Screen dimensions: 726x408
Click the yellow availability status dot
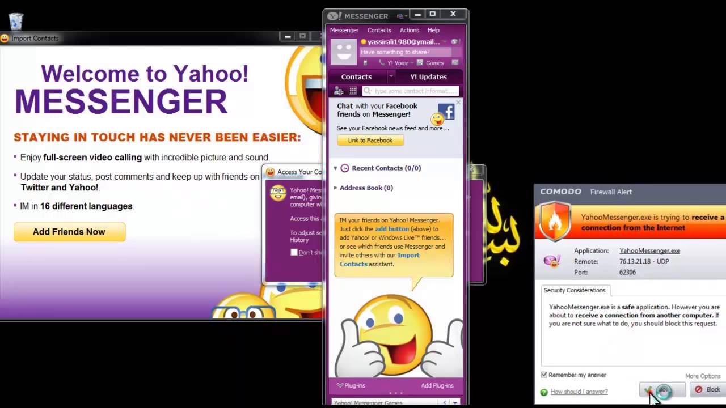[x=364, y=41]
